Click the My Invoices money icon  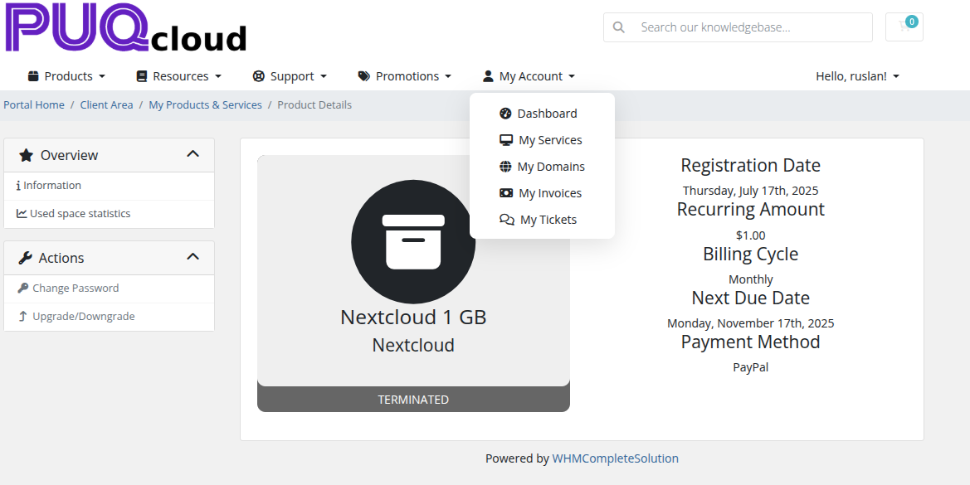505,193
